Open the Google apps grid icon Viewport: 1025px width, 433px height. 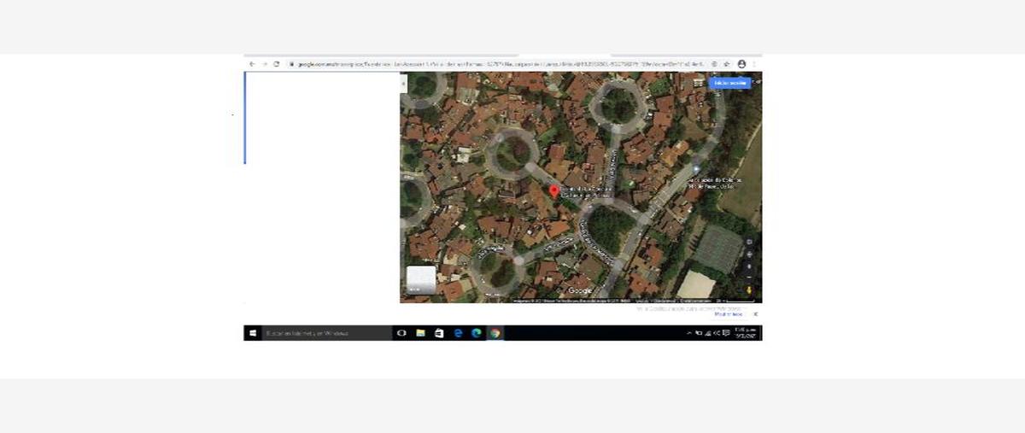click(x=698, y=83)
